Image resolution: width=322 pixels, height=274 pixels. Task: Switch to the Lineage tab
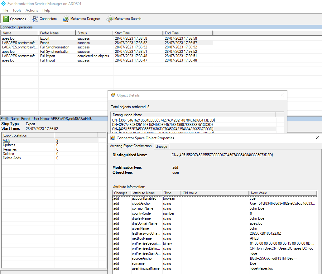click(x=161, y=146)
